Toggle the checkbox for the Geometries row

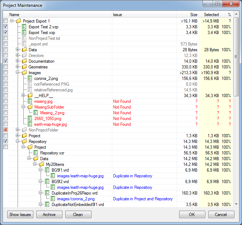tap(5, 67)
